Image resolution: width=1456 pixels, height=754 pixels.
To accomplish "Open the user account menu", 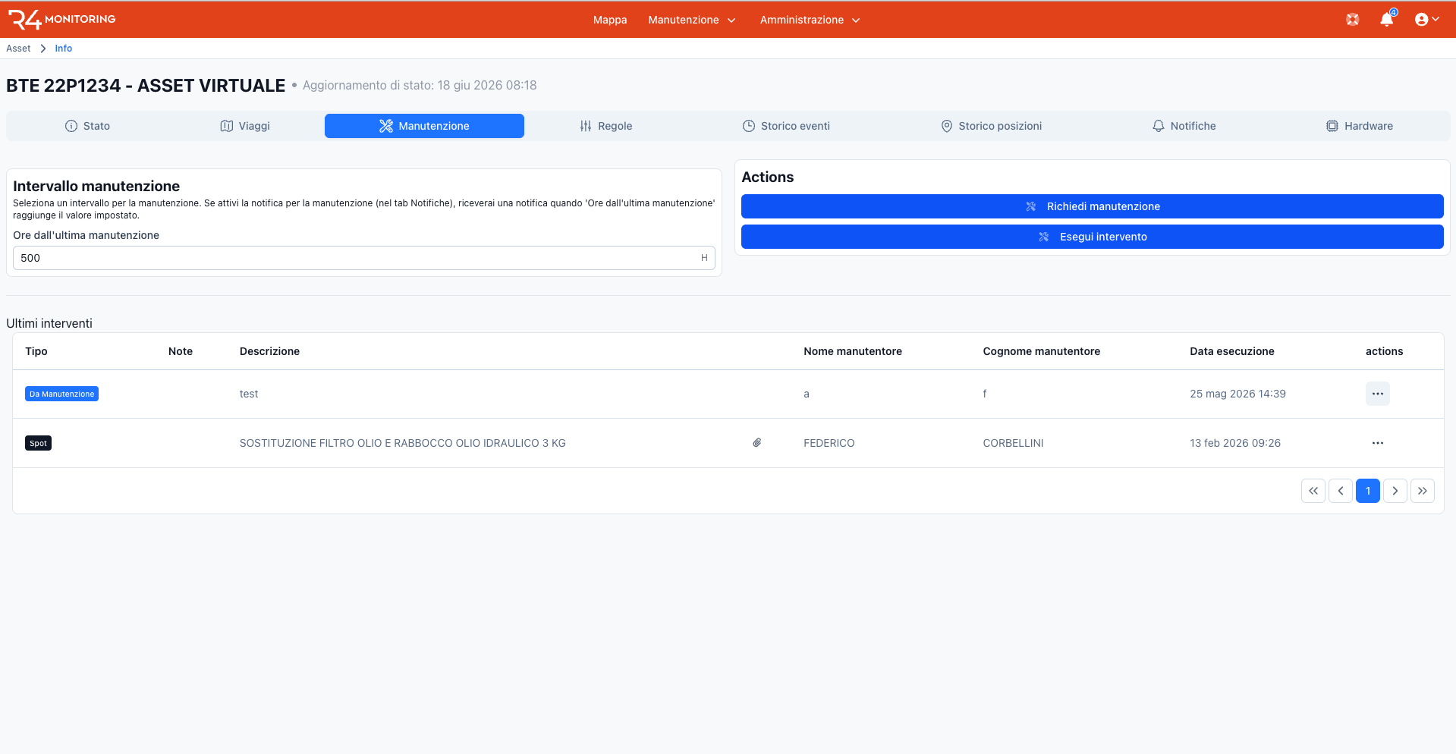I will pyautogui.click(x=1427, y=20).
